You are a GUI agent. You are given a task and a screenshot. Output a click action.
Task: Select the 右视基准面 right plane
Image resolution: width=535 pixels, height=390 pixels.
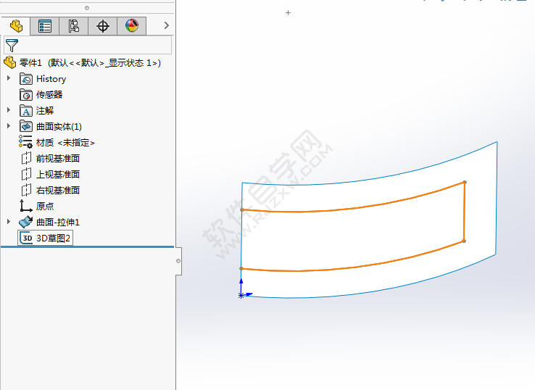click(58, 191)
